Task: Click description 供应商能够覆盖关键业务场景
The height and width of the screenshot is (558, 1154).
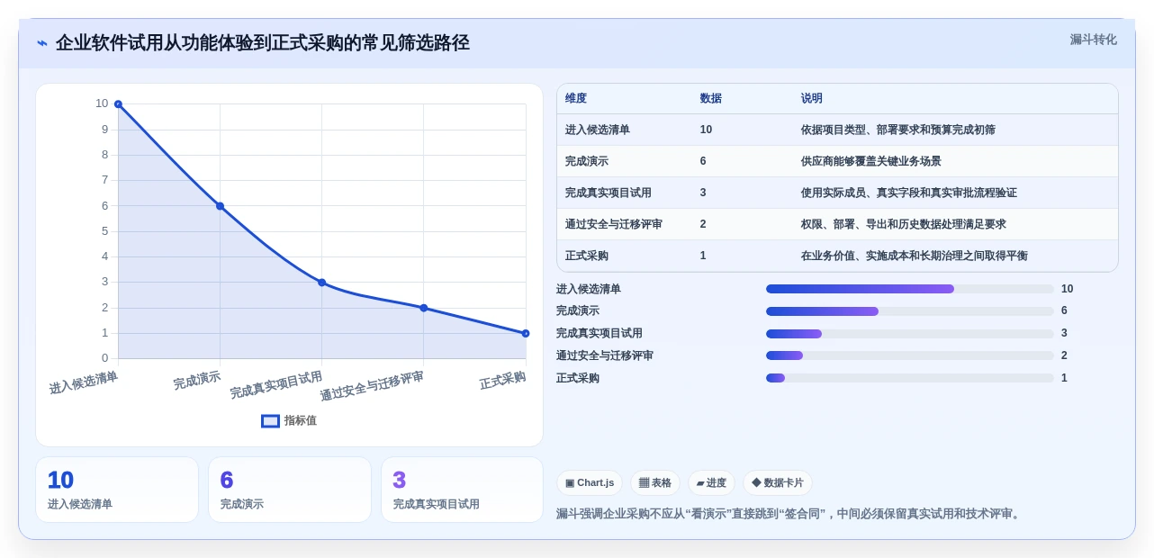Action: [871, 161]
